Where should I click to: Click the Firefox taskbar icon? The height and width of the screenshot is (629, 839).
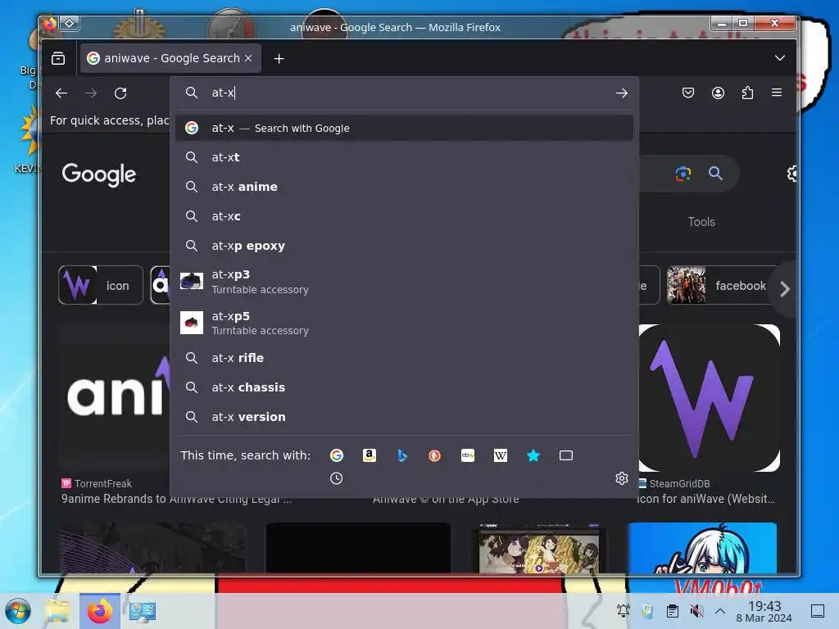[x=100, y=611]
